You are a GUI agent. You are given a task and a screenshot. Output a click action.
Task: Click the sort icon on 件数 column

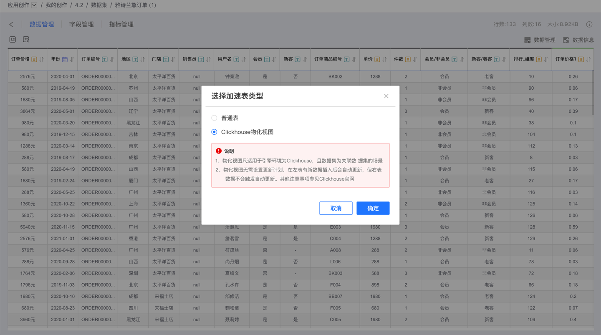(415, 60)
